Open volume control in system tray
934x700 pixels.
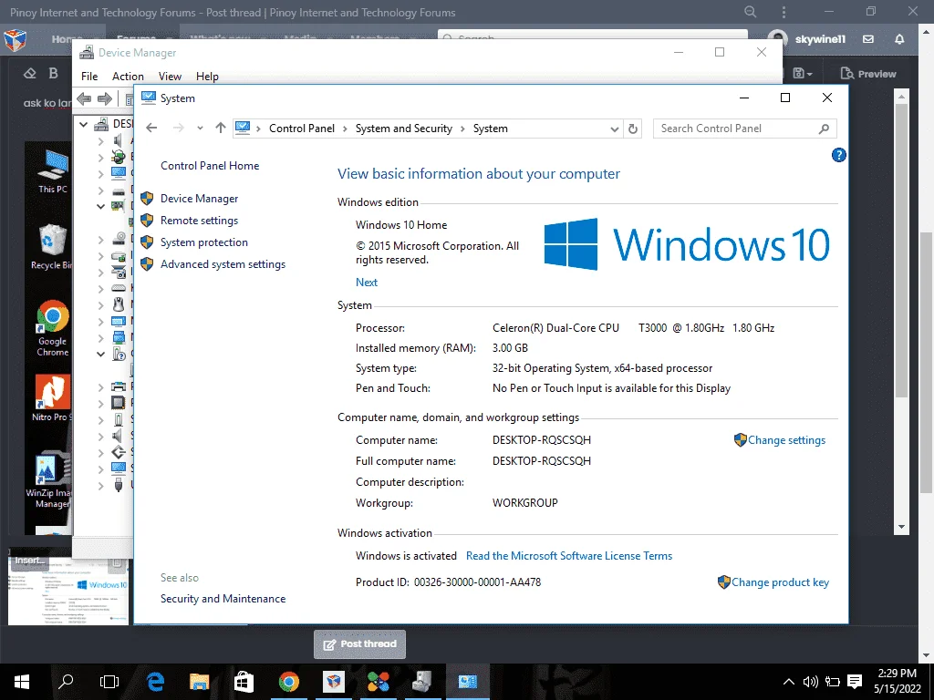[x=810, y=682]
